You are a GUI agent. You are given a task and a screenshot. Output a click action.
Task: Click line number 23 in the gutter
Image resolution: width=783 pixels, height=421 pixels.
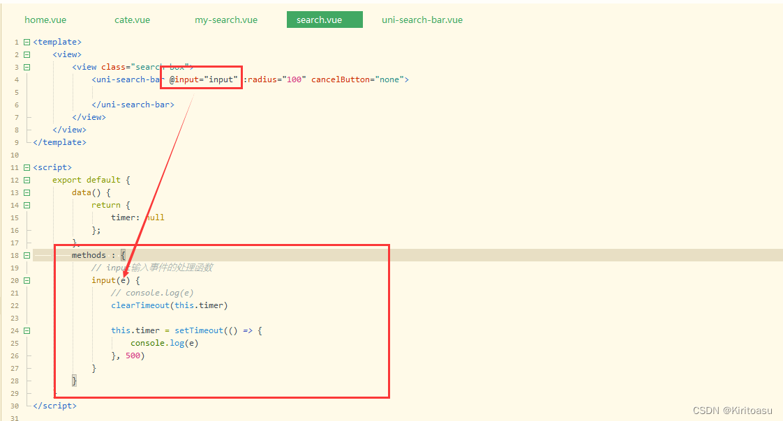click(x=15, y=319)
